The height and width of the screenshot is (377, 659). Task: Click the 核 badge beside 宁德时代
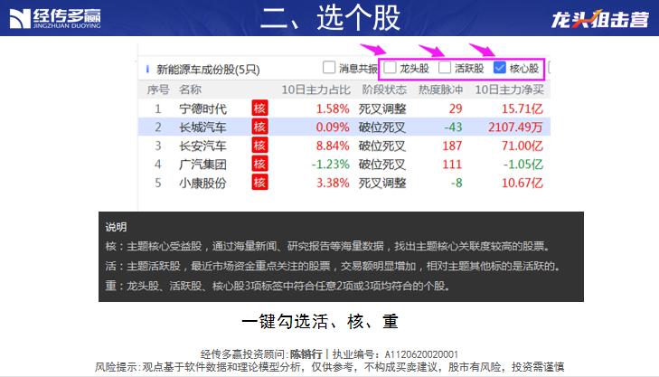tap(259, 108)
